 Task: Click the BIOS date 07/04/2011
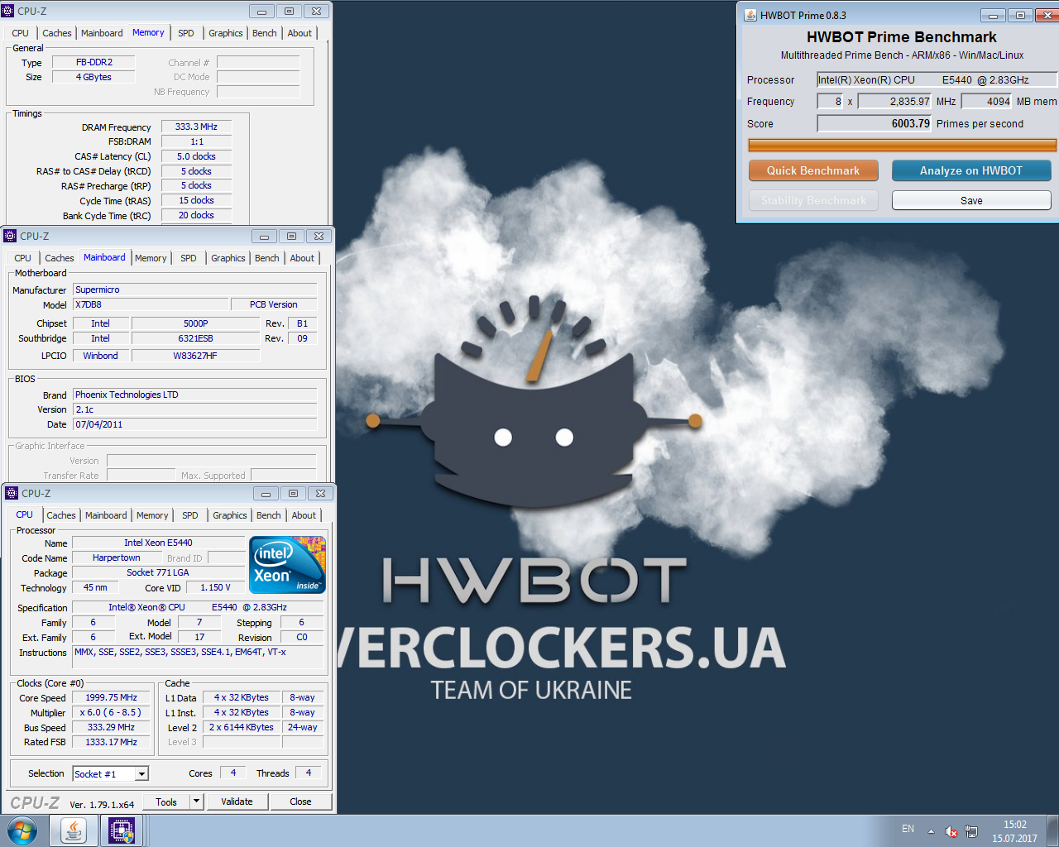tap(195, 424)
